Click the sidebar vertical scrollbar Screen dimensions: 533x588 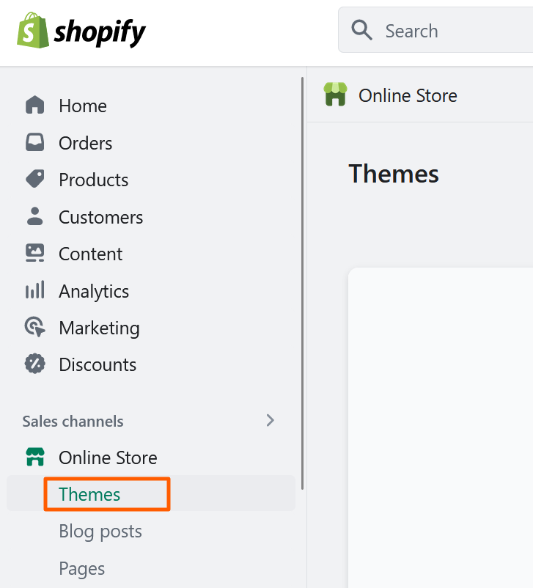[302, 283]
